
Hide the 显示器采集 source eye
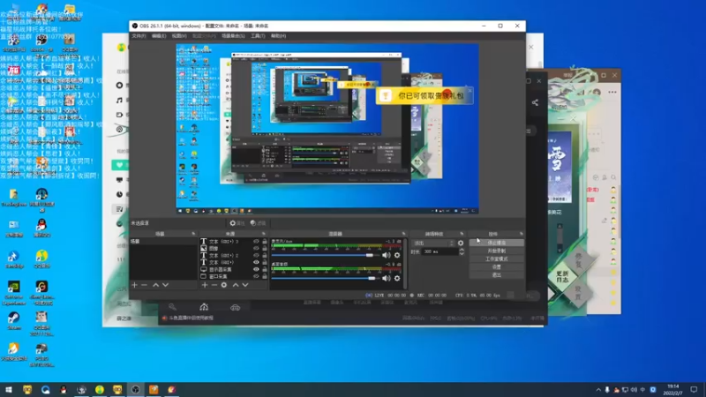(256, 269)
